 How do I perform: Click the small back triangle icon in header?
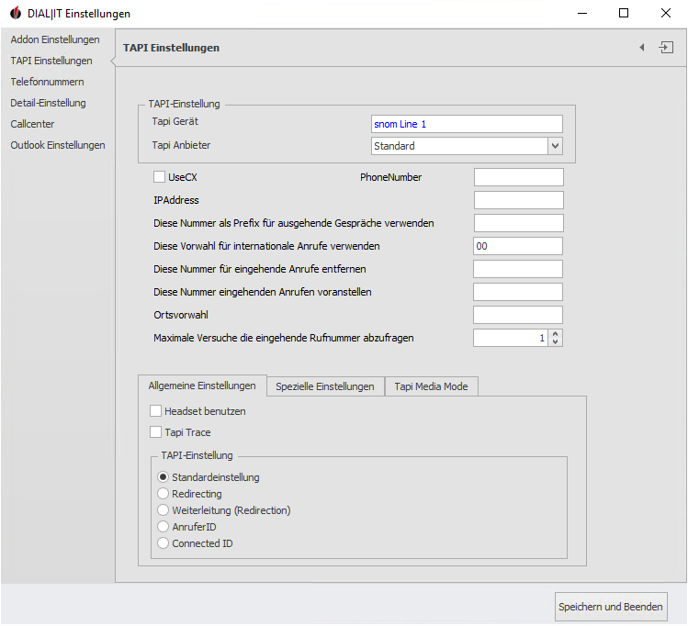coord(642,48)
